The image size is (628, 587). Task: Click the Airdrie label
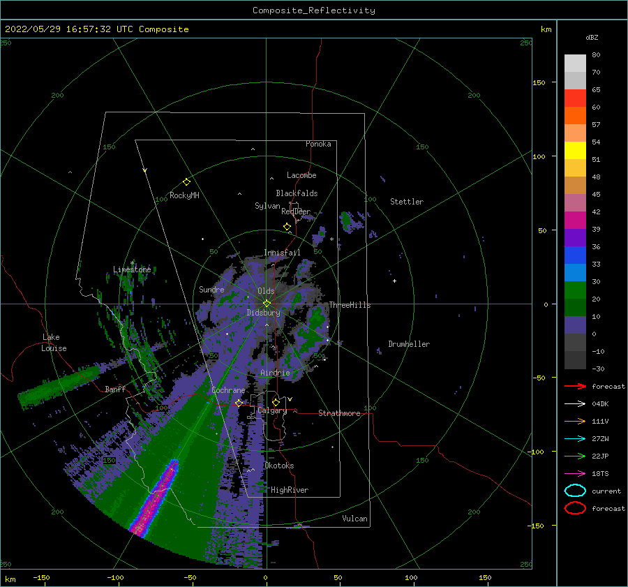[275, 373]
